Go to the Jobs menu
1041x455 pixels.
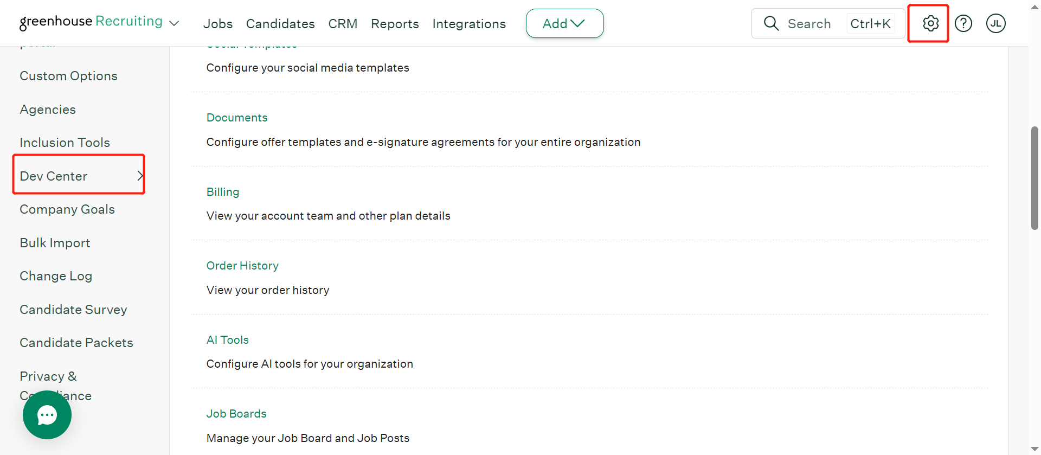coord(218,24)
